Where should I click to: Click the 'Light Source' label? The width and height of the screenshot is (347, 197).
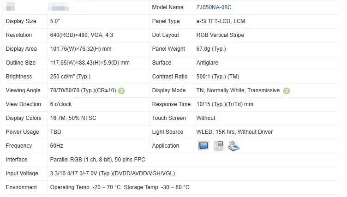(x=168, y=132)
